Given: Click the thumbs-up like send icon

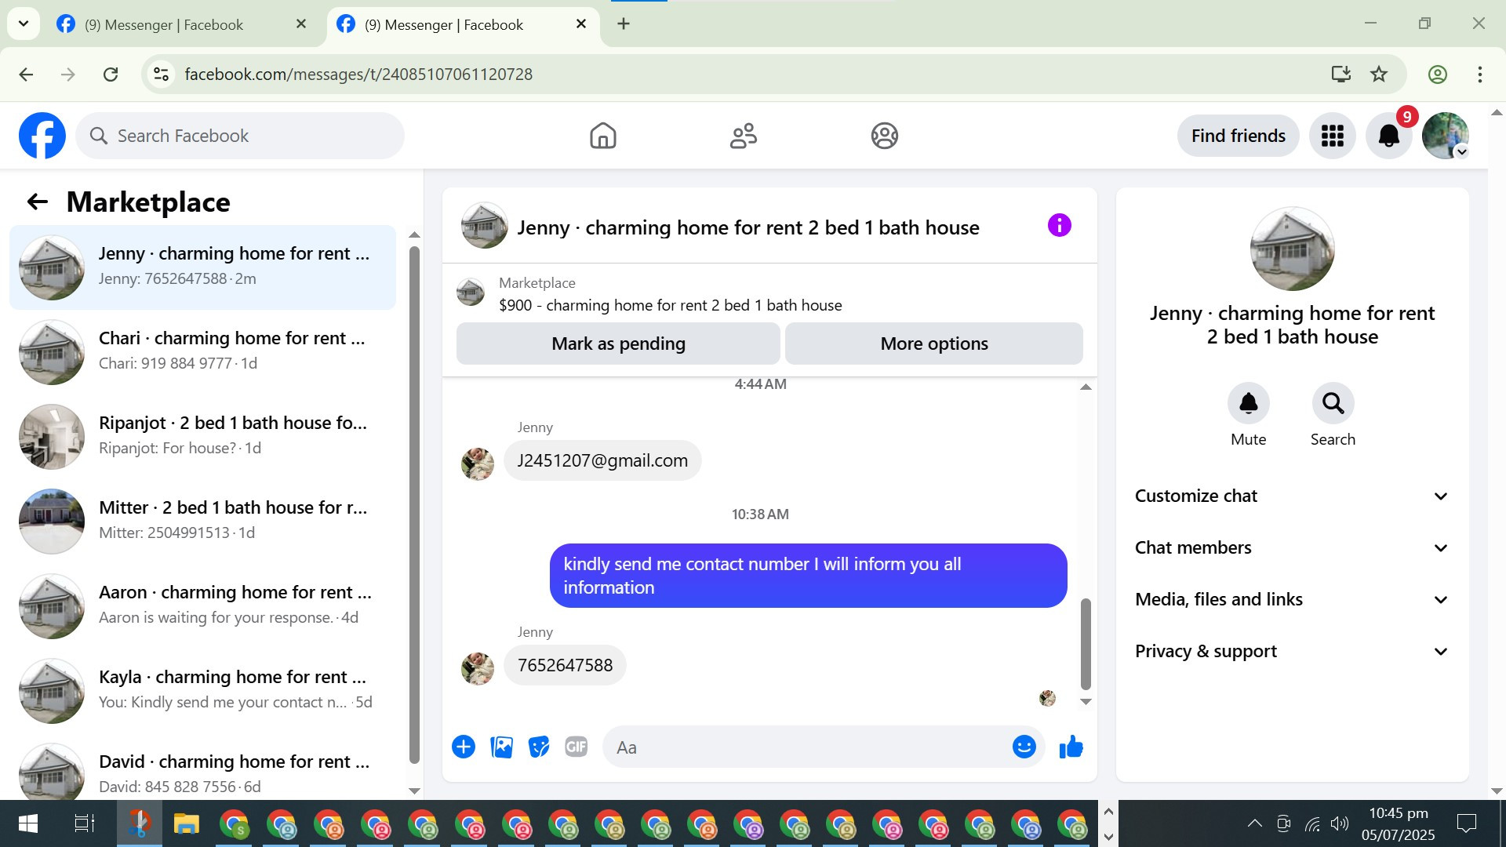Looking at the screenshot, I should pyautogui.click(x=1071, y=747).
